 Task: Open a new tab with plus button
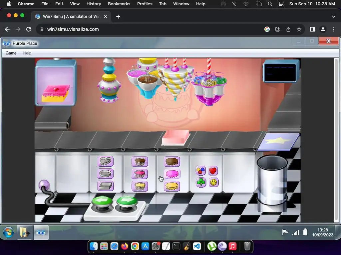click(x=118, y=17)
